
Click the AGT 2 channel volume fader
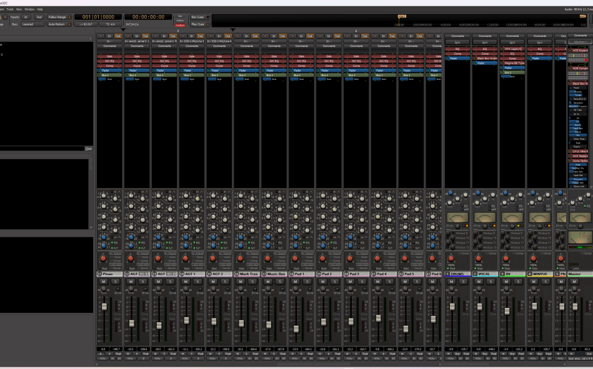tap(214, 321)
